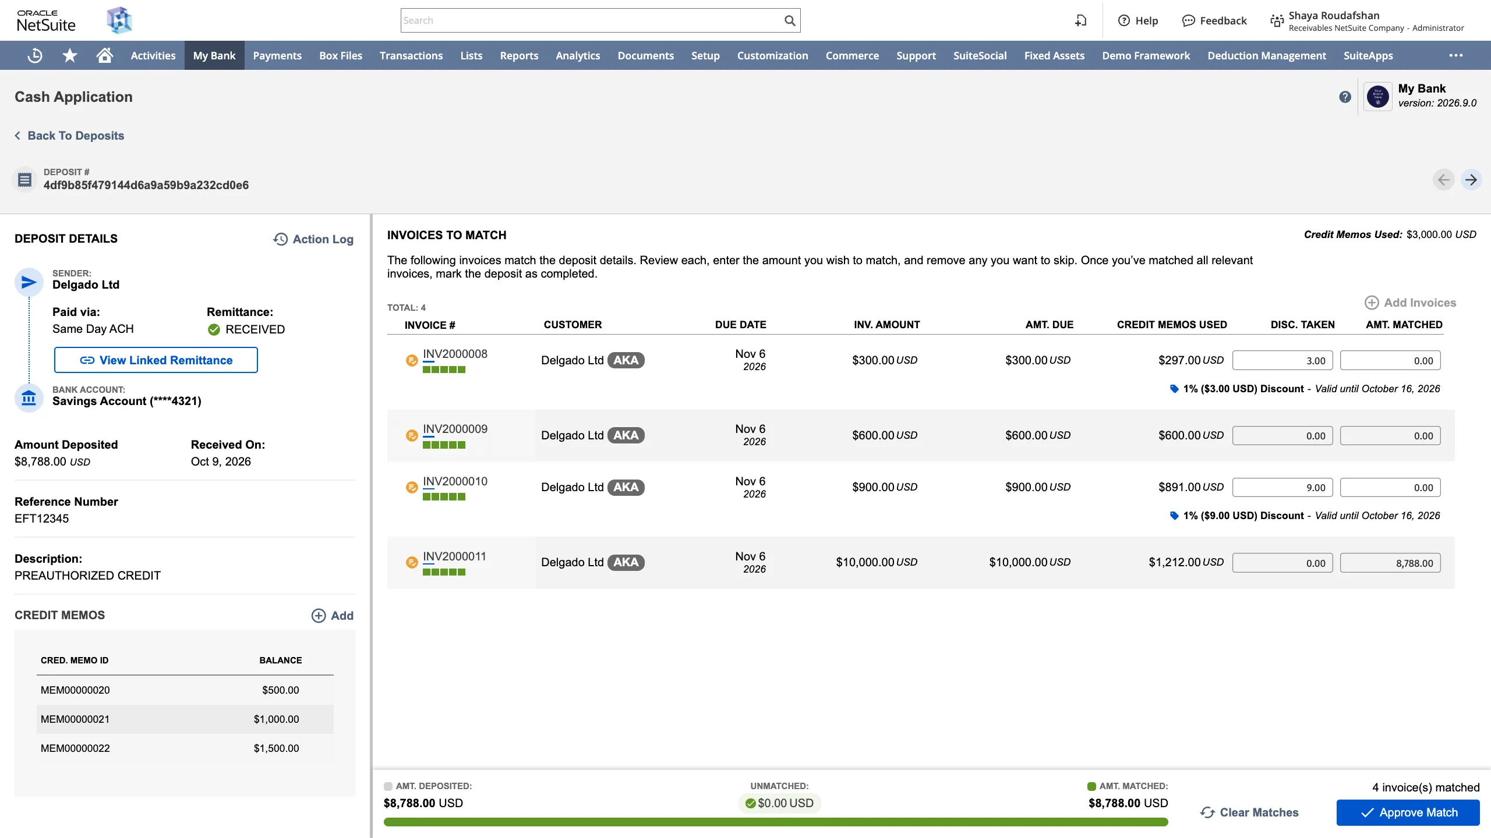Open the Transactions menu
1491x838 pixels.
[x=411, y=55]
